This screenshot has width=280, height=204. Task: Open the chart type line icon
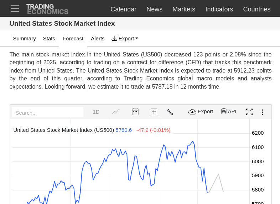(115, 111)
